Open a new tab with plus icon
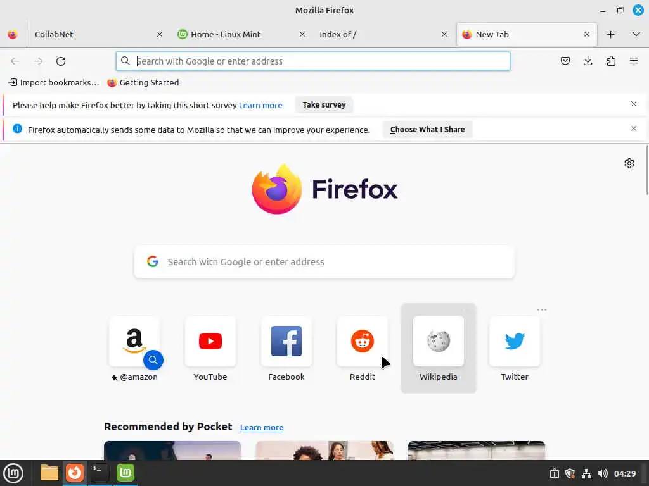The height and width of the screenshot is (486, 649). click(610, 35)
